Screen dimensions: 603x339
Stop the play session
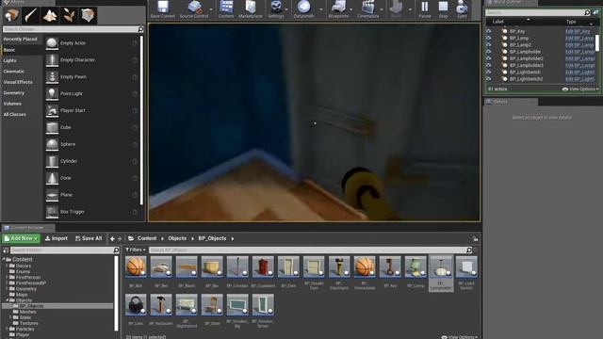pyautogui.click(x=444, y=7)
